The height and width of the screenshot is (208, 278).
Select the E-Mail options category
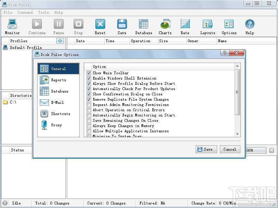58,102
